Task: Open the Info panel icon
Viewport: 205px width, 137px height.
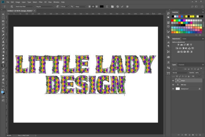Action: click(168, 26)
